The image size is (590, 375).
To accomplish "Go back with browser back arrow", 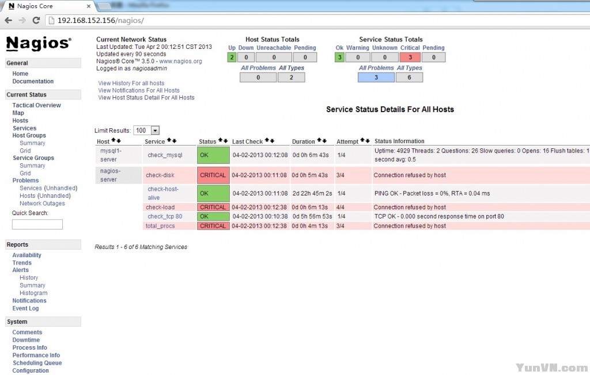I will click(8, 20).
